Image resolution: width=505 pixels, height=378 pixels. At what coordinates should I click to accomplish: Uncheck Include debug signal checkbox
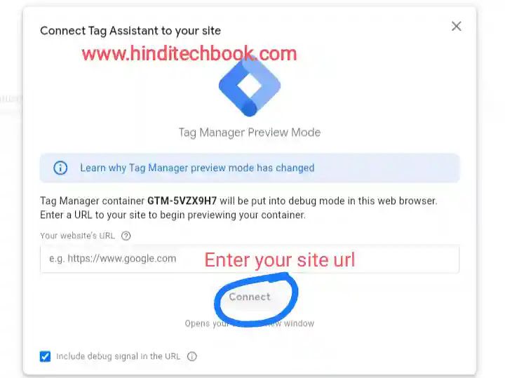[x=45, y=356]
